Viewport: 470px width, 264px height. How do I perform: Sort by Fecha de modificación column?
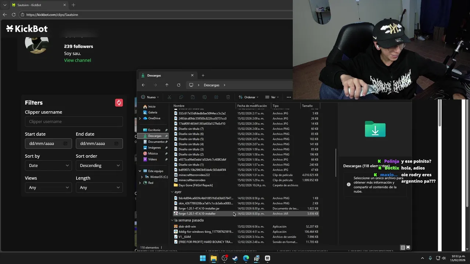pos(253,106)
